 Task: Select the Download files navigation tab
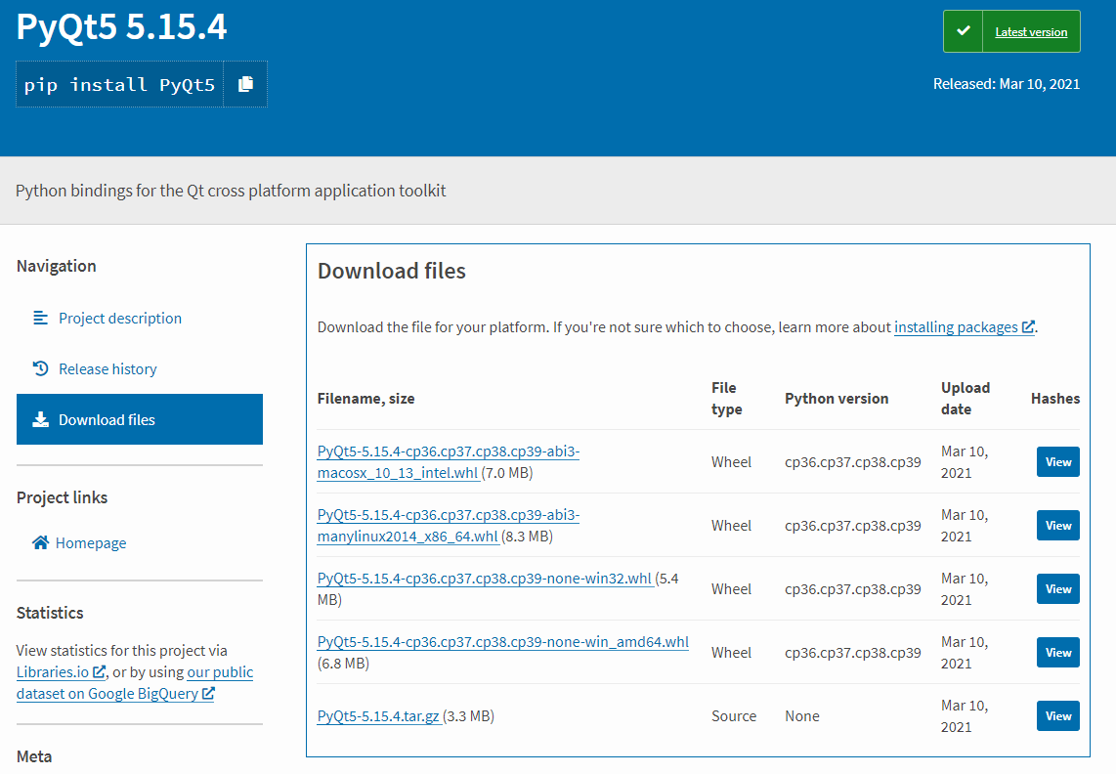point(140,419)
